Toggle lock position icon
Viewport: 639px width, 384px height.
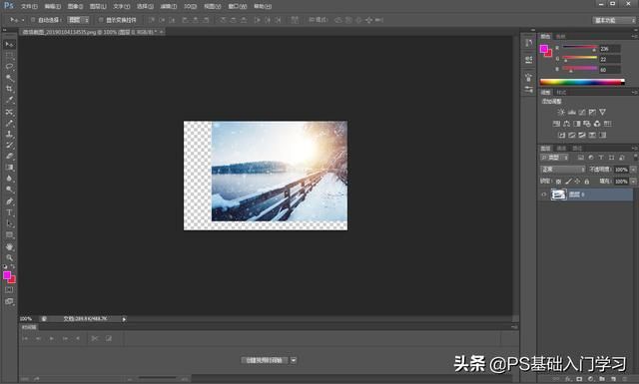pos(577,182)
